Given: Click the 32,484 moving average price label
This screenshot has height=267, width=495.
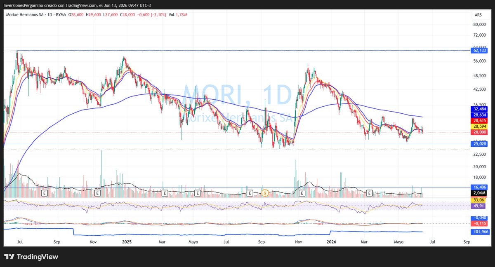Looking at the screenshot, I should (x=478, y=109).
